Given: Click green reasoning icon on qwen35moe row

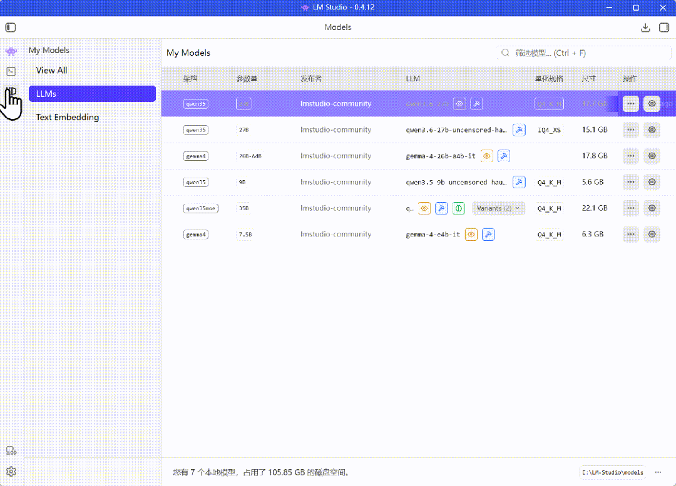Looking at the screenshot, I should point(459,208).
